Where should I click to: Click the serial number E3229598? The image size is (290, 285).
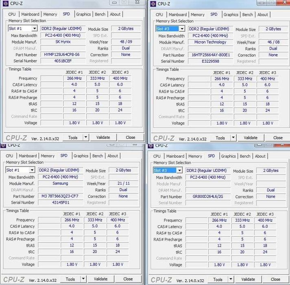(x=210, y=61)
